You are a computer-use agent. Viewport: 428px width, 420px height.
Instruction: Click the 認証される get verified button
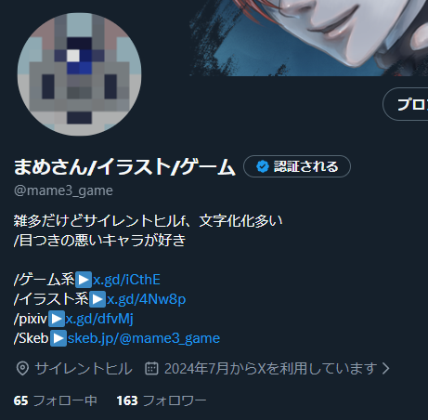point(297,166)
